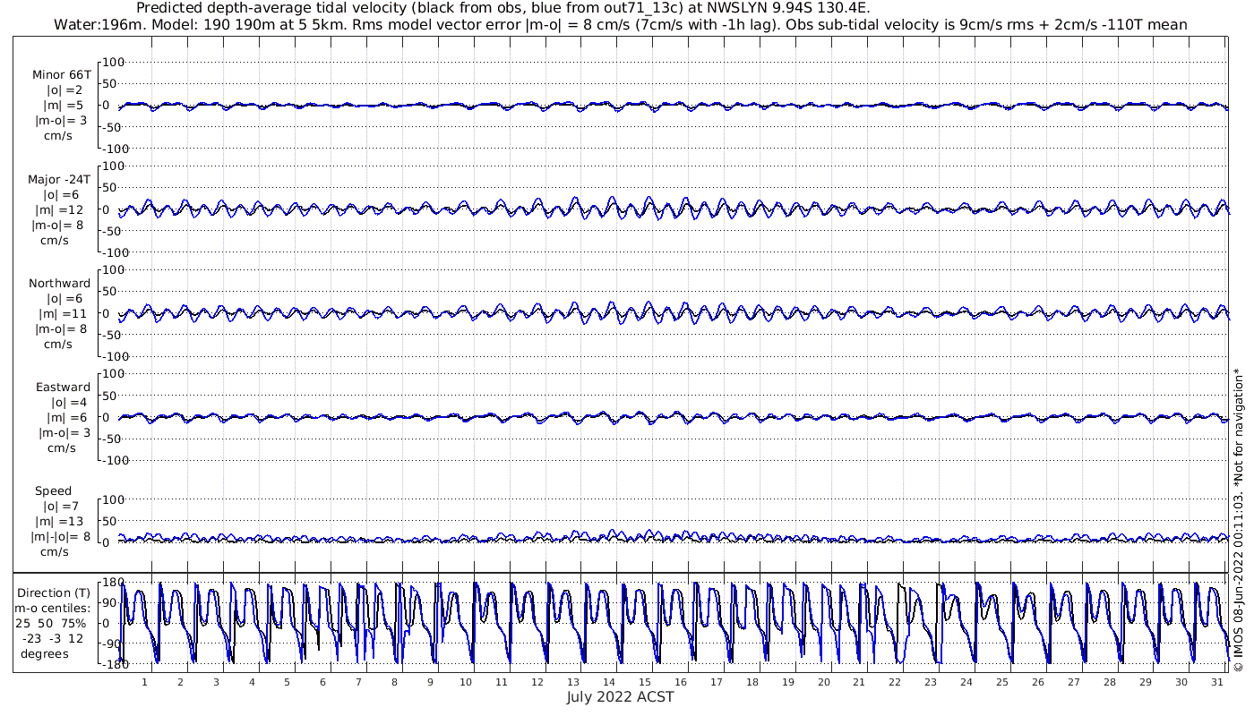Screen dimensions: 1254x716
Task: Select the 'Eastward' panel label
Action: click(64, 387)
